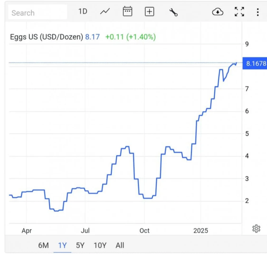Show All historical data range

coord(120,245)
